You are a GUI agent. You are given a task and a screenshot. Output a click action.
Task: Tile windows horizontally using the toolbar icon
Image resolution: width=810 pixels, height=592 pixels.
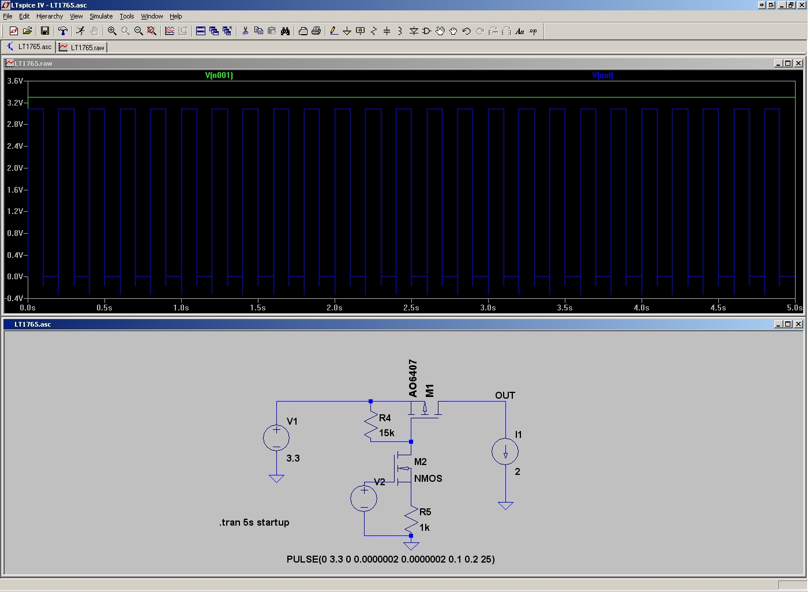point(201,31)
